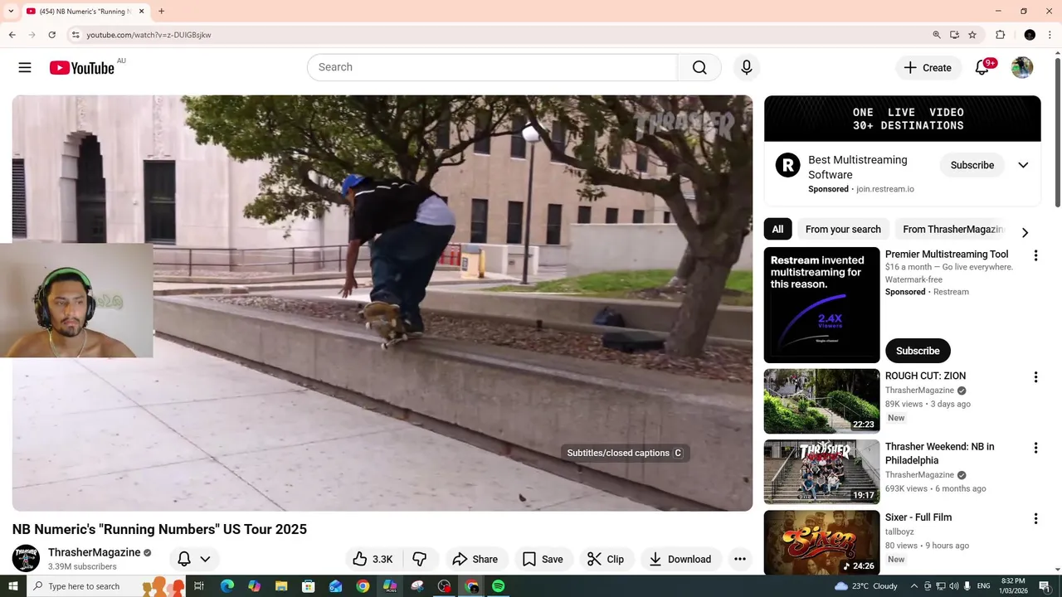
Task: Reload the page with the refresh icon
Action: [51, 35]
